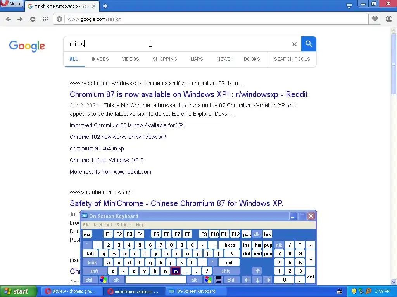The height and width of the screenshot is (297, 397).
Task: Open Help menu in On-Screen Keyboard
Action: (140, 225)
